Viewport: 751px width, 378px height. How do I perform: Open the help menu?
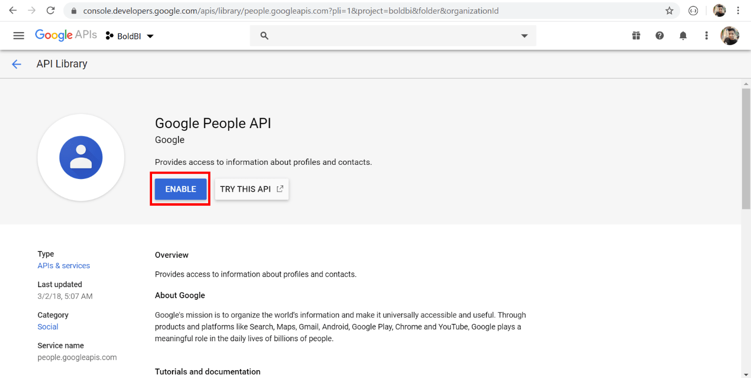(659, 35)
